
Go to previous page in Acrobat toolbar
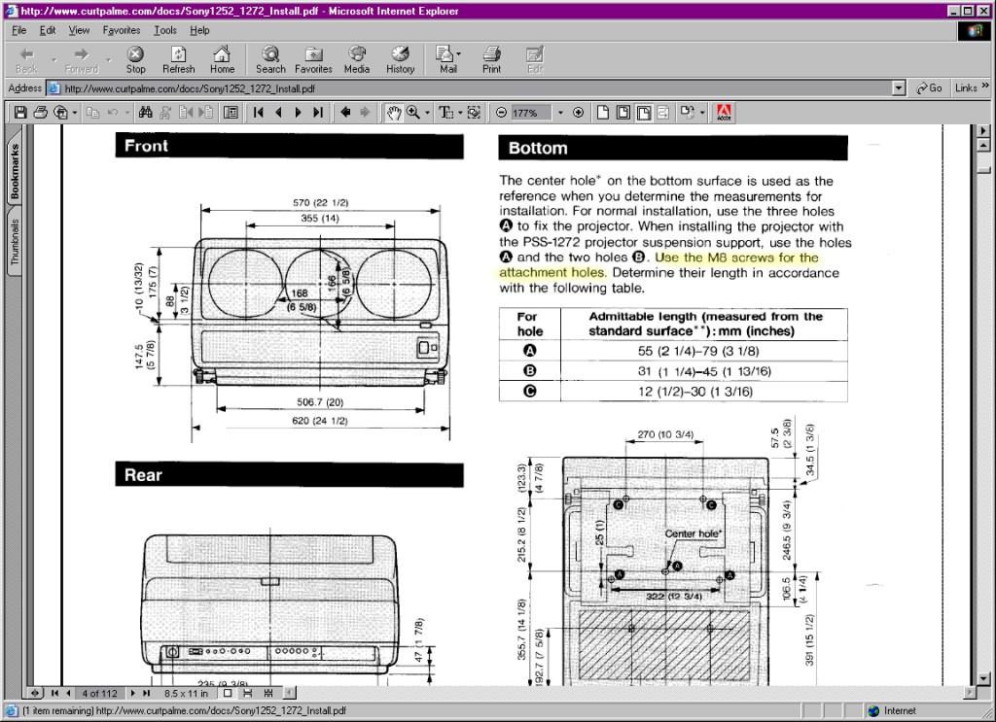pyautogui.click(x=278, y=113)
